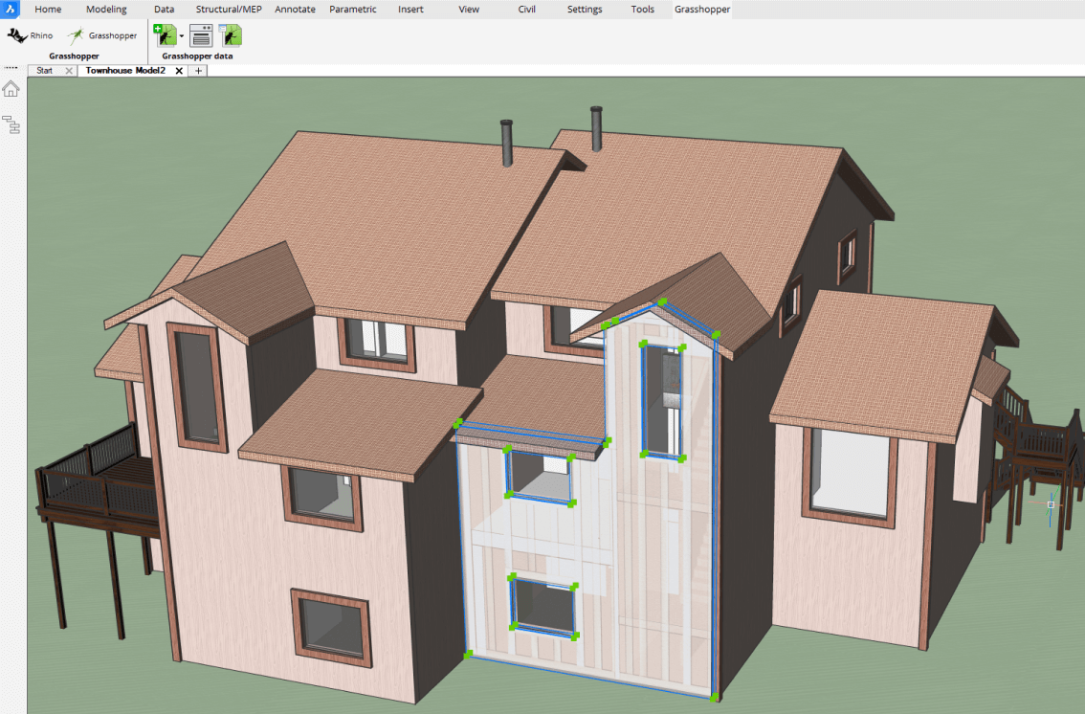Select the Annotate ribbon tab
This screenshot has width=1085, height=714.
[295, 10]
